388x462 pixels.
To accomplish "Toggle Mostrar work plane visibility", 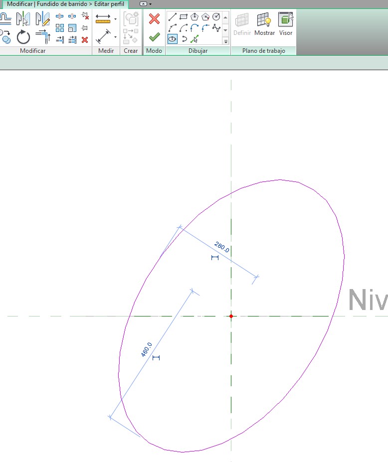I will (x=264, y=24).
